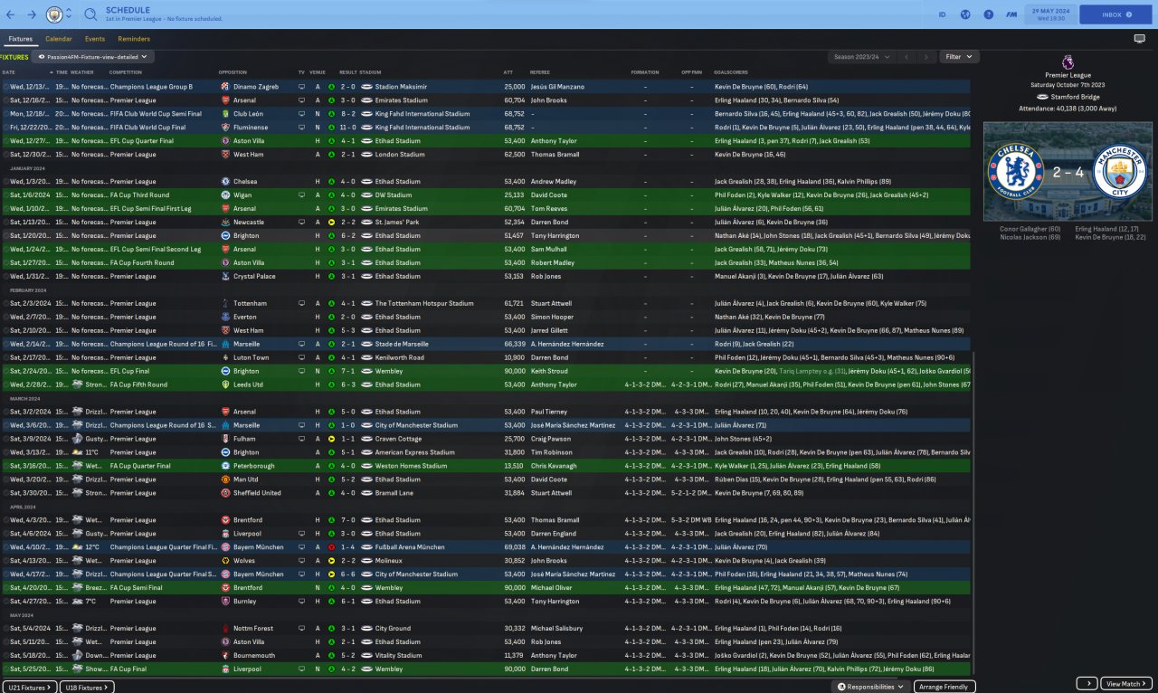Switch to the Events tab
Screen dimensions: 1158x693
click(95, 39)
